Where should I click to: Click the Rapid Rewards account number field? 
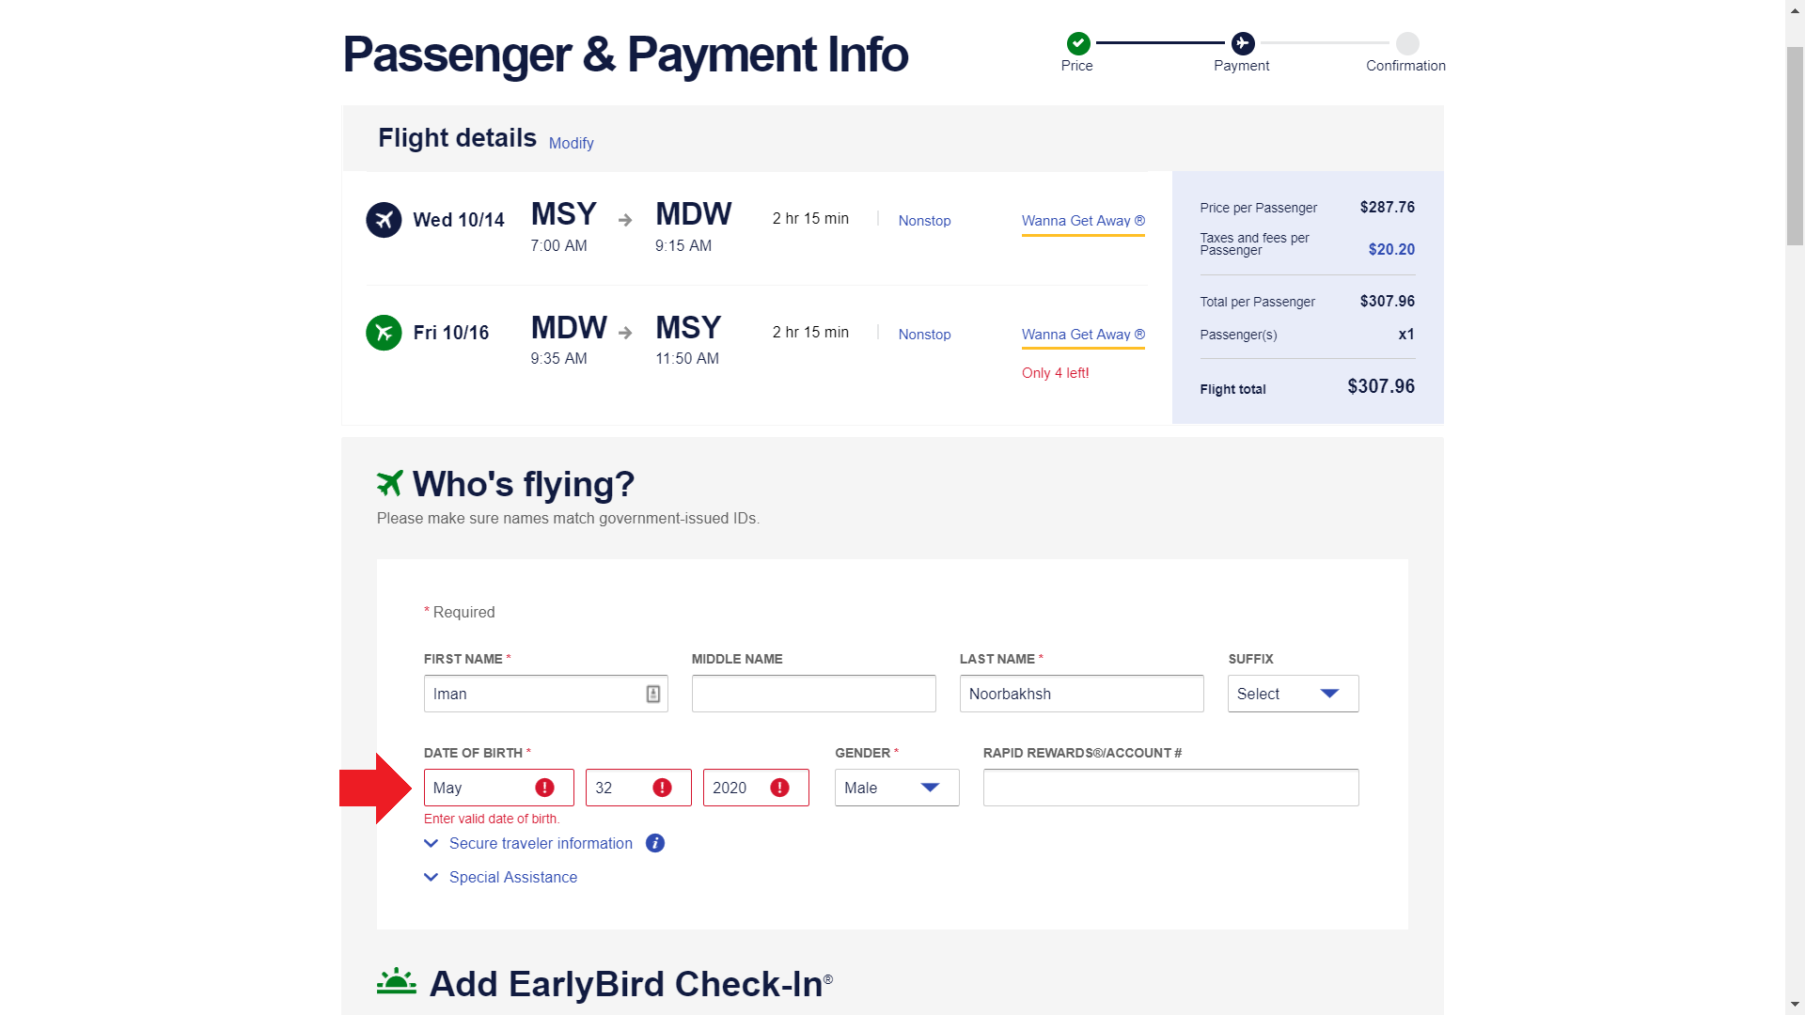[1171, 788]
